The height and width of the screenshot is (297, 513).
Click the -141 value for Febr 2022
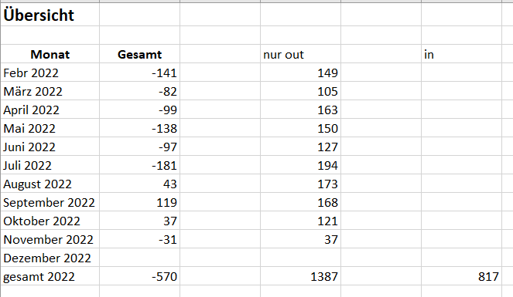(140, 73)
